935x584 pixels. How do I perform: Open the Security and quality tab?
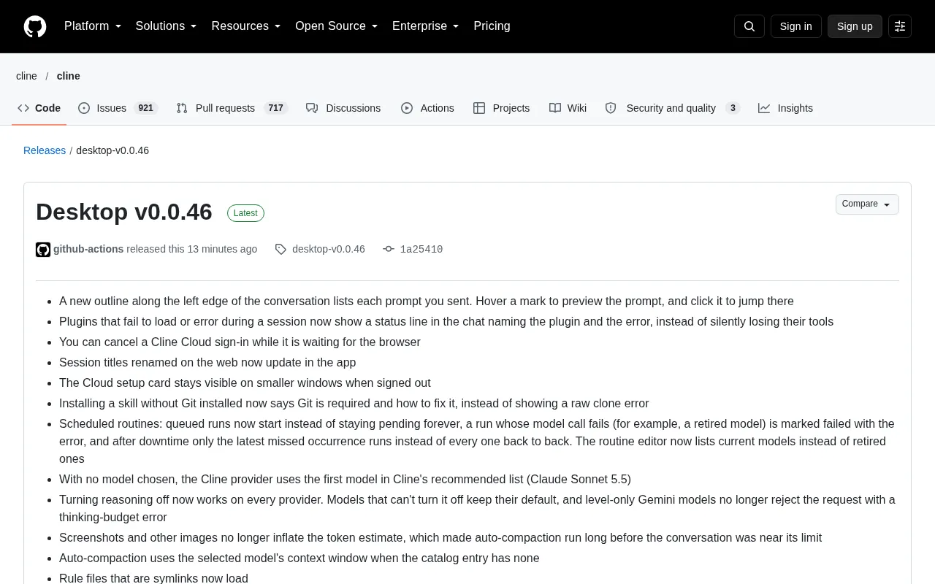pyautogui.click(x=673, y=108)
